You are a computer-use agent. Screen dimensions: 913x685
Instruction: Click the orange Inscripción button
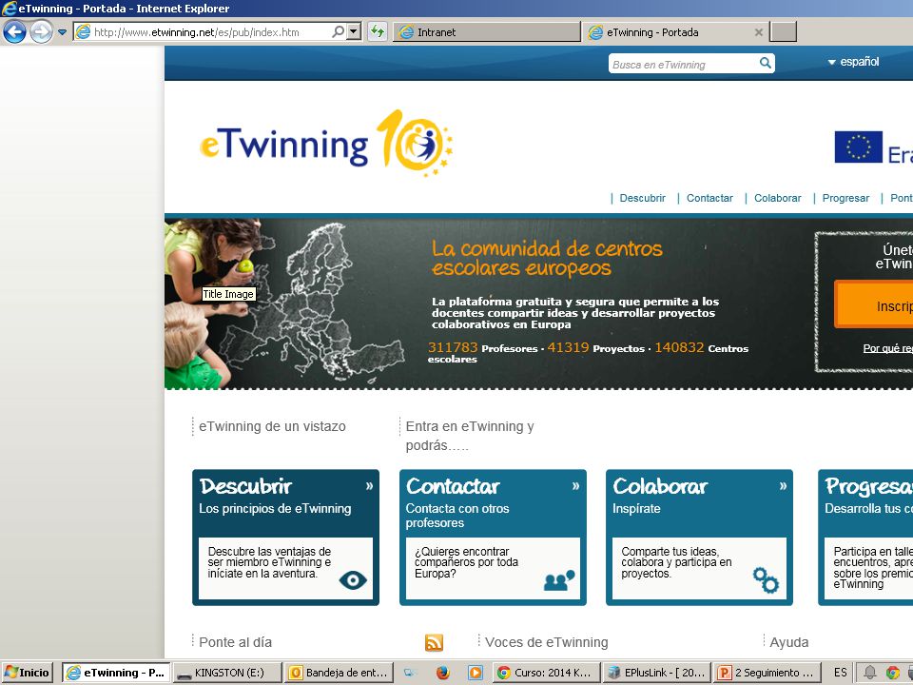pyautogui.click(x=874, y=304)
